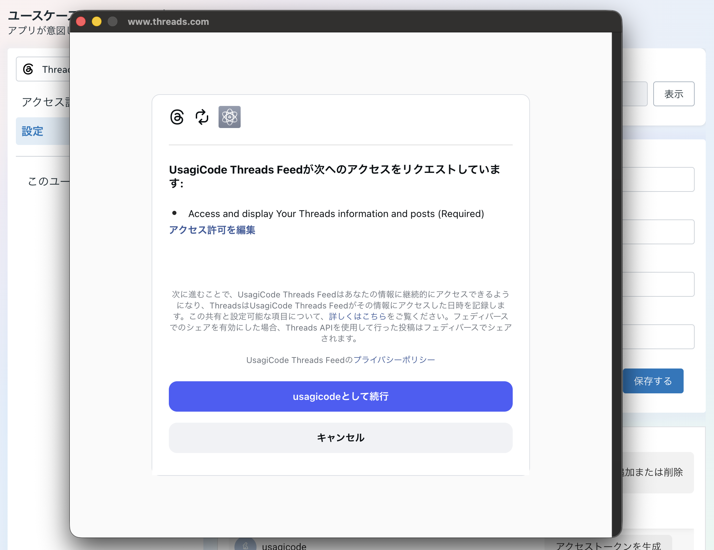Screen dimensions: 714x550
Task: Open プライバシーポリシー link
Action: (x=394, y=360)
